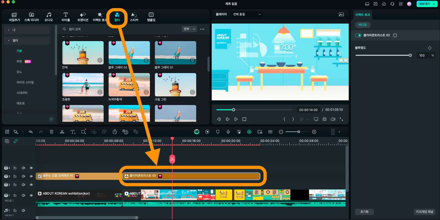Click the add track icon

7,141
